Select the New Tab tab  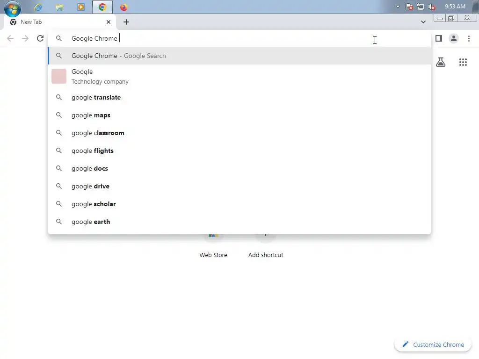[x=58, y=22]
